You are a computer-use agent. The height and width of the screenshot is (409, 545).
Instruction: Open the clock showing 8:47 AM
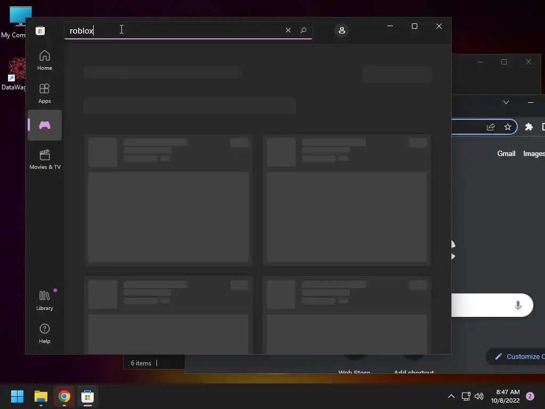(x=506, y=396)
